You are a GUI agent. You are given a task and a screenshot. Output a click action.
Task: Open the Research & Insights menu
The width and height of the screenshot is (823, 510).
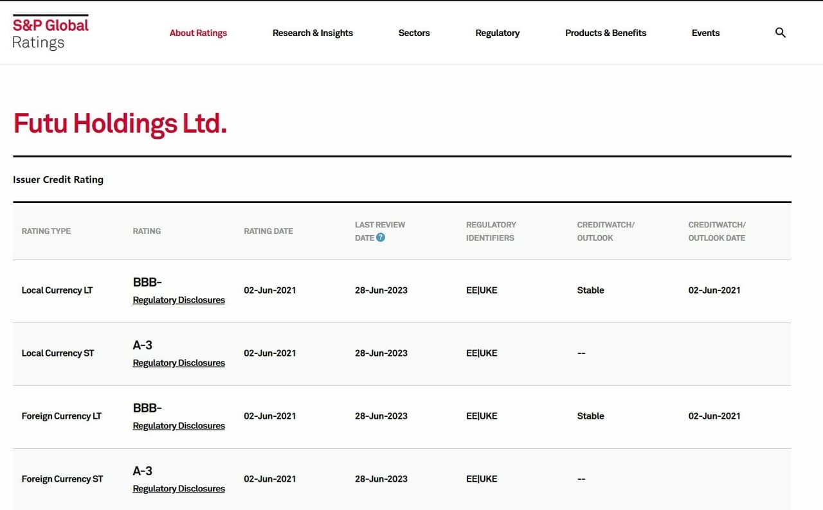tap(312, 33)
